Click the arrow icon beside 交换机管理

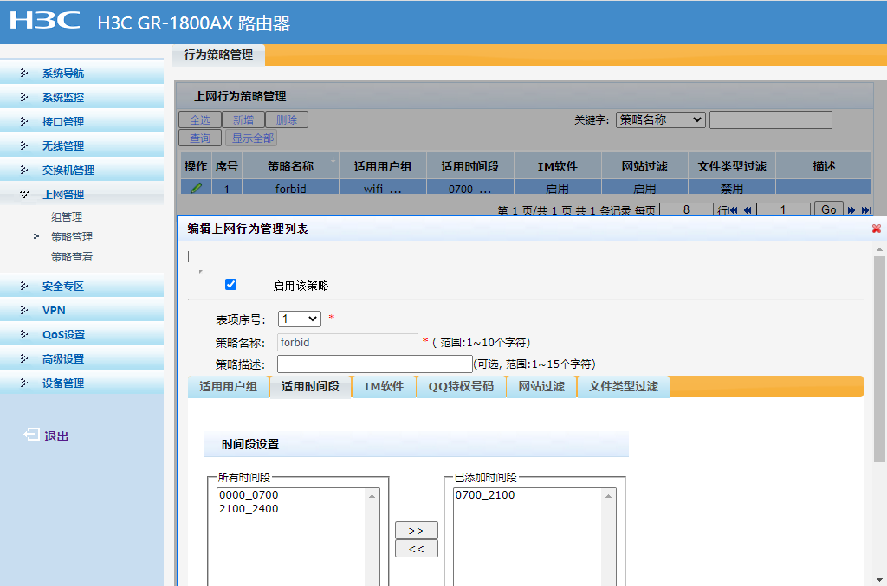pyautogui.click(x=23, y=171)
